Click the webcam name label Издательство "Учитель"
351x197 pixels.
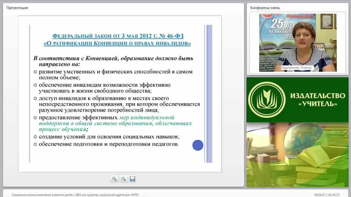[x=297, y=68]
